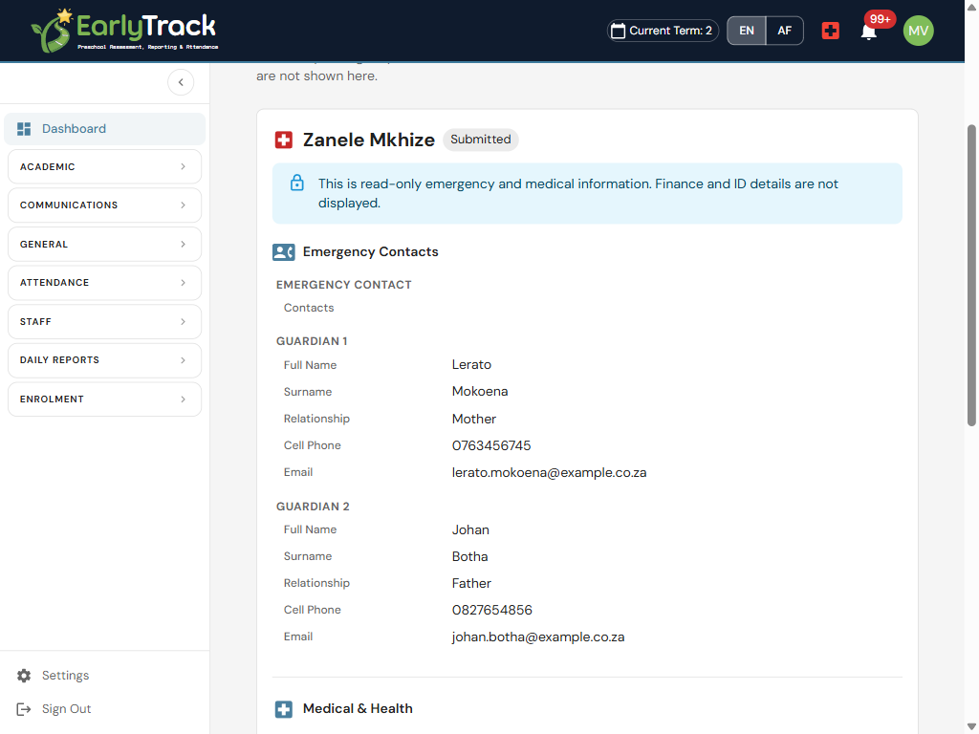979x734 pixels.
Task: Click the EarlyTrack logo
Action: pos(124,30)
